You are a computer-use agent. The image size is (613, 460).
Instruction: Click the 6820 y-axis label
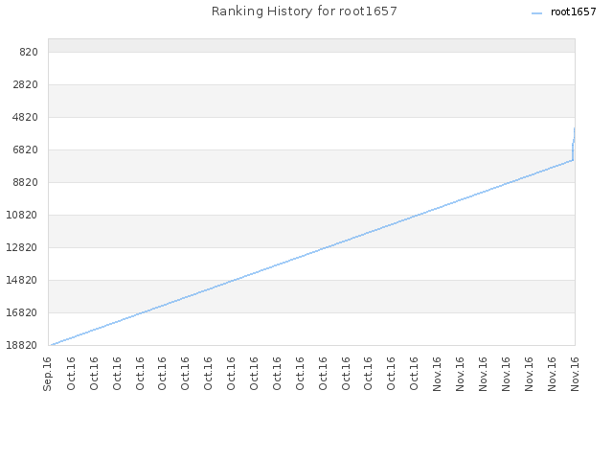tap(26, 149)
